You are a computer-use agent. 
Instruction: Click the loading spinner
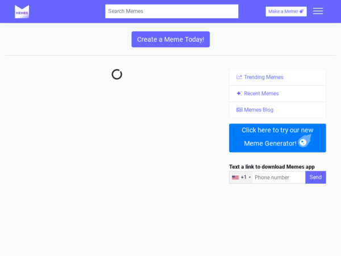117,74
